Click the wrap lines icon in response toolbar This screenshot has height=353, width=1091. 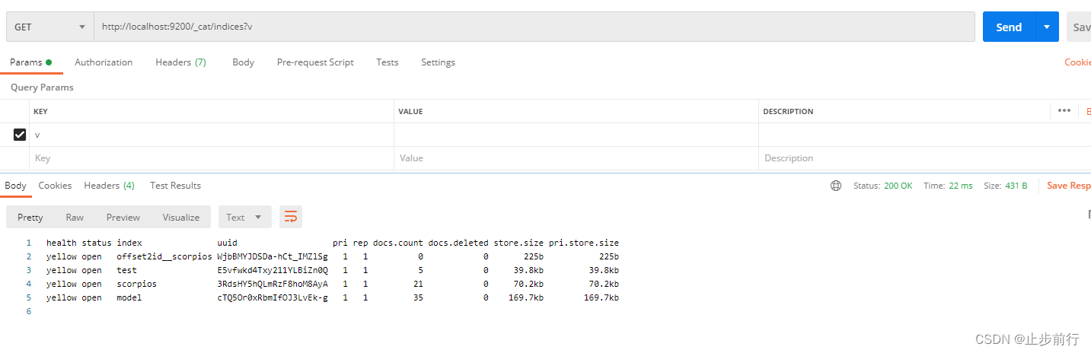tap(290, 217)
